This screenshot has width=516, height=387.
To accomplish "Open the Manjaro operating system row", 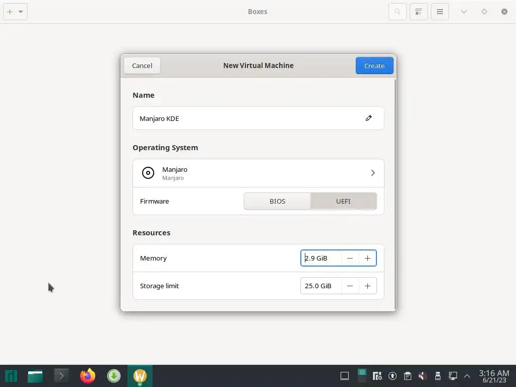I will coord(259,173).
